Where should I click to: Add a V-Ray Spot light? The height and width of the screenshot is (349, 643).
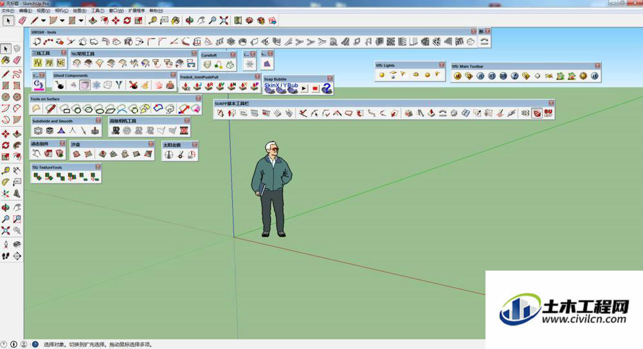[x=404, y=75]
